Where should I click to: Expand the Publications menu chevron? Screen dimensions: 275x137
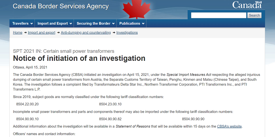(143, 24)
